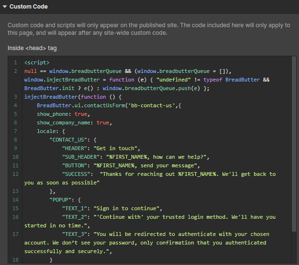Viewport: 299px width, 265px height.
Task: Click the "TEXT_3" key on line 17
Action: point(74,234)
